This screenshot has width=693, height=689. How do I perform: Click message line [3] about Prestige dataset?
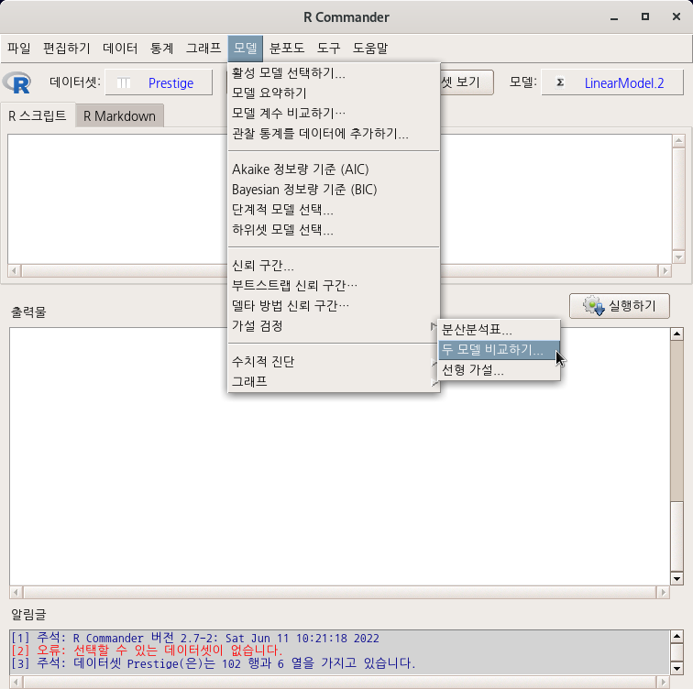point(213,663)
